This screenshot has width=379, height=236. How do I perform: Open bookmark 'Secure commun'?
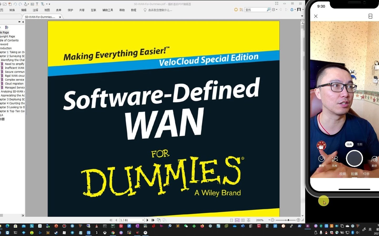14,72
